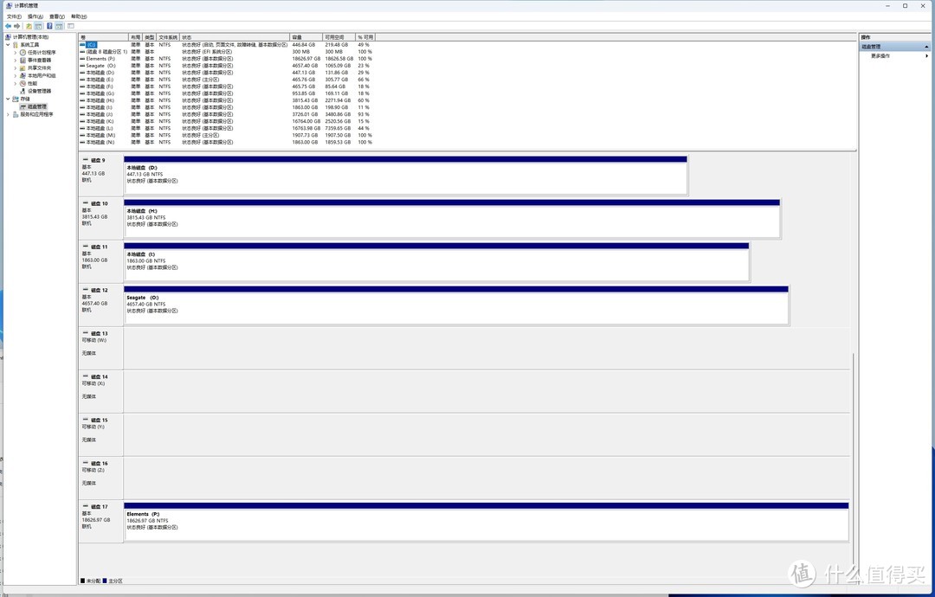The height and width of the screenshot is (597, 935).
Task: Expand the 服务和应用程序 tree node
Action: coord(9,114)
